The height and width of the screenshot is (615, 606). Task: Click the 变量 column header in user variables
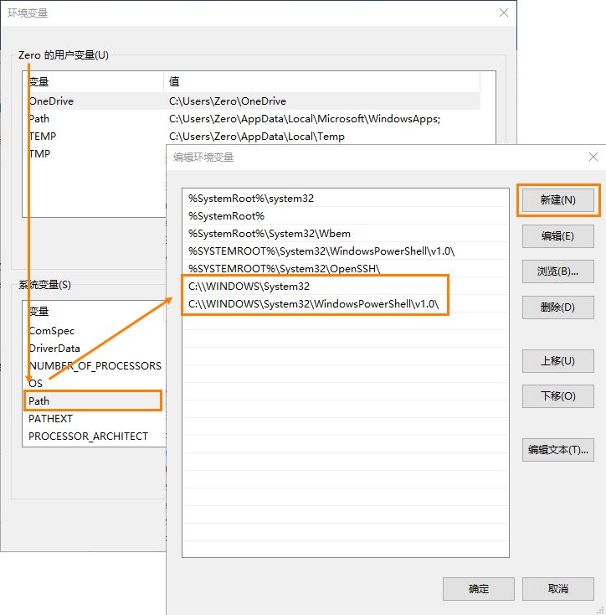click(93, 81)
